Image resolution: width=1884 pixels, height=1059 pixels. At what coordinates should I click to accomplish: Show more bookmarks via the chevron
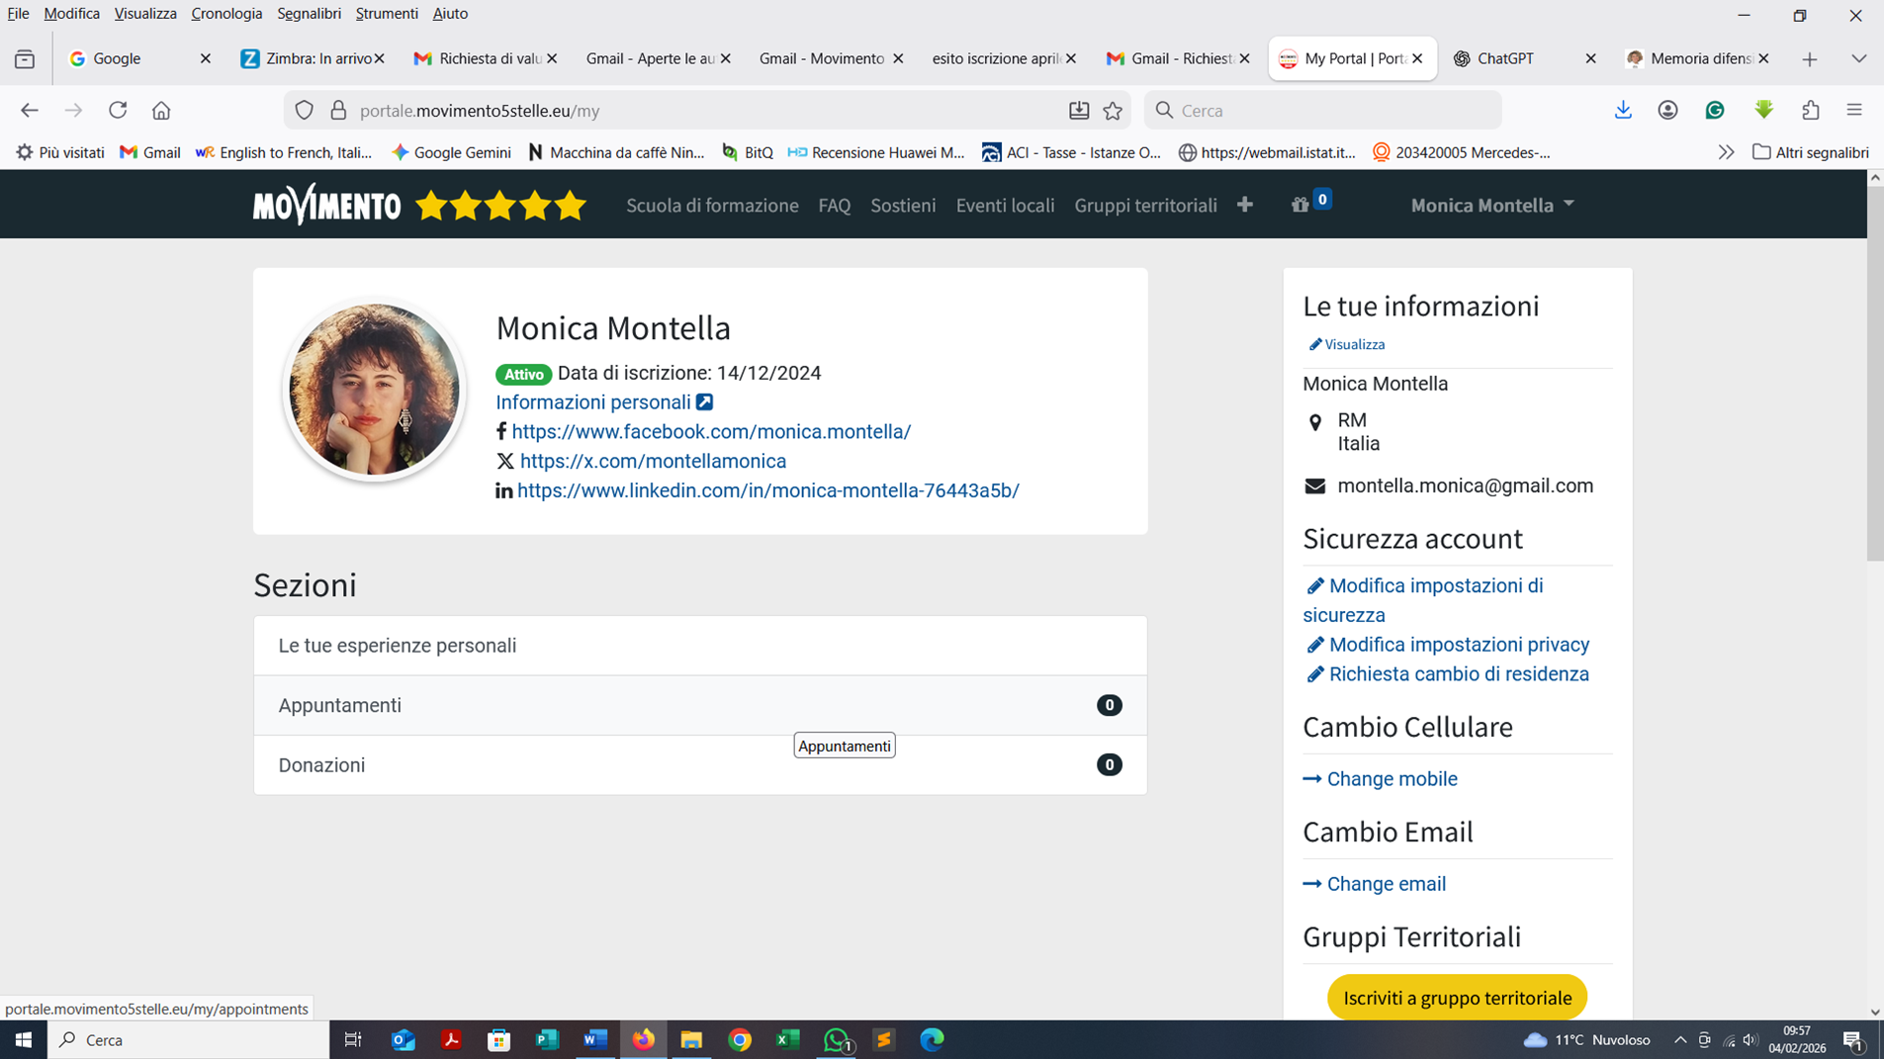[x=1726, y=152]
